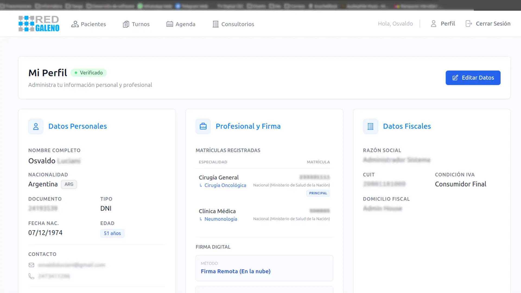
Task: Click the Datos Personales person icon
Action: (x=36, y=126)
